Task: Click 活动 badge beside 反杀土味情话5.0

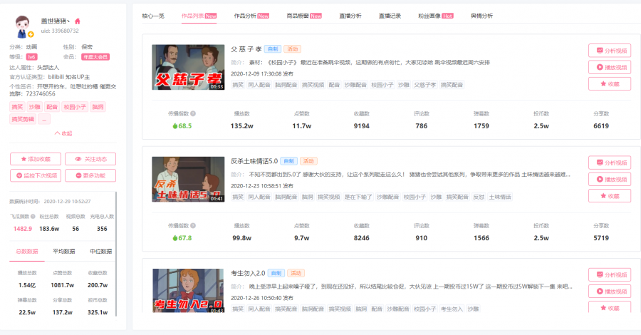Action: click(308, 161)
